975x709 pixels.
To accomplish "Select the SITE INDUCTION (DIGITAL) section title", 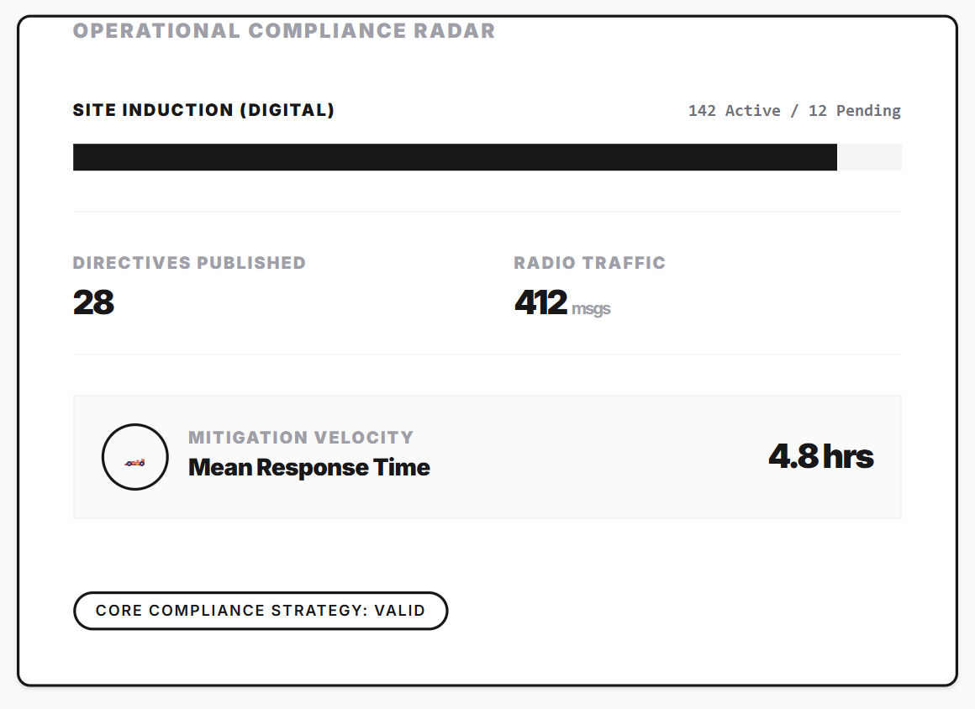I will click(x=203, y=109).
